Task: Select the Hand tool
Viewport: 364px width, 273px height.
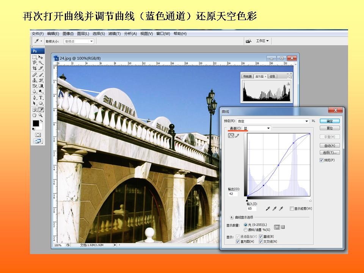Action: pyautogui.click(x=35, y=115)
